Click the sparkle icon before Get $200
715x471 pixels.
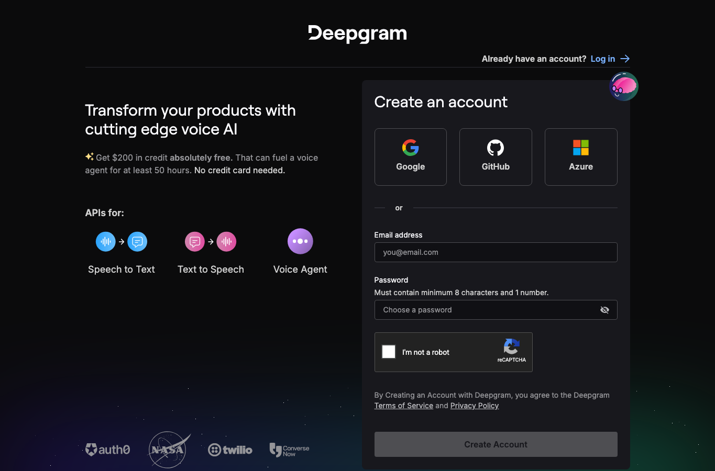click(90, 156)
